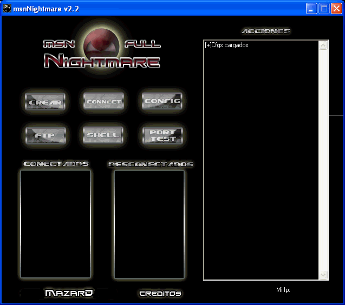The width and height of the screenshot is (345, 305).
Task: Click the MAZARD label
Action: coord(69,293)
